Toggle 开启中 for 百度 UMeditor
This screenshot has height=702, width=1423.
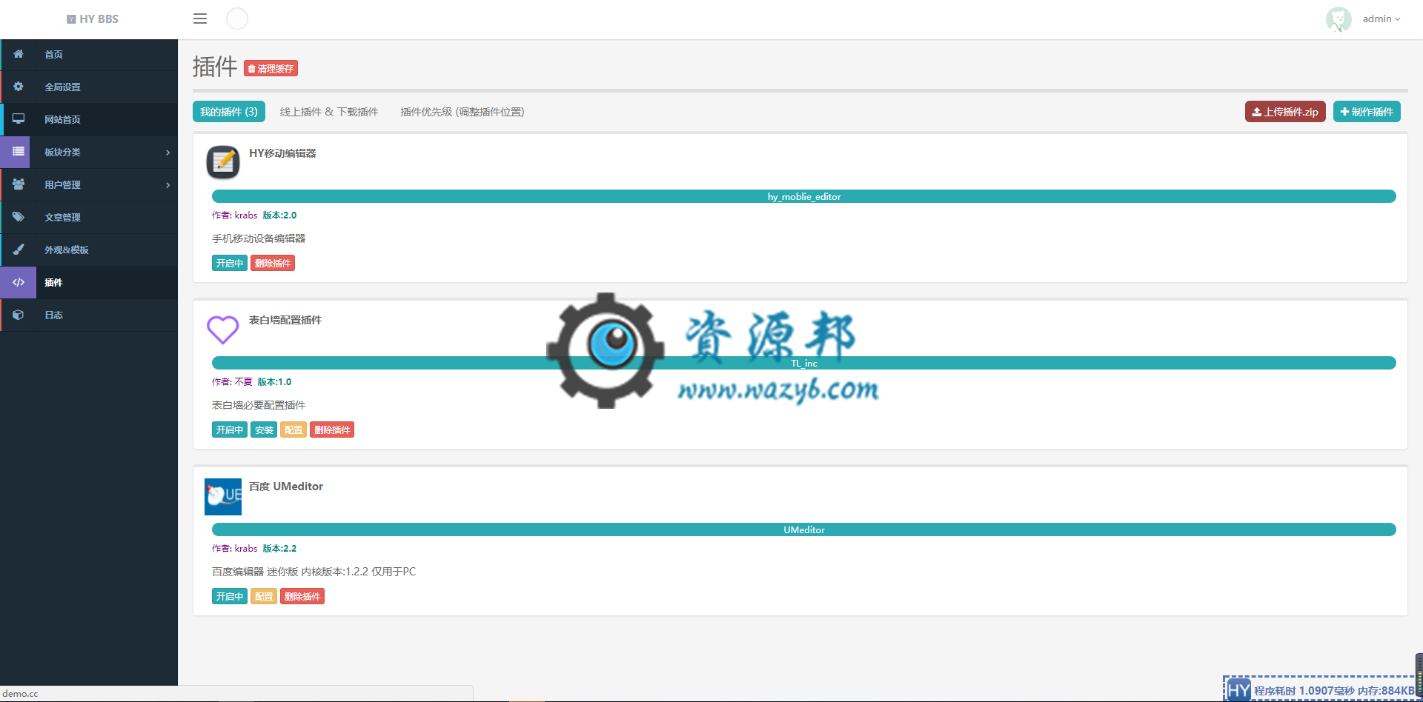pyautogui.click(x=230, y=596)
